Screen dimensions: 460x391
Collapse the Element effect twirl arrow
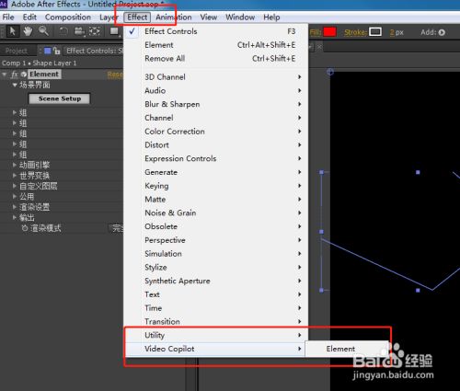tap(5, 75)
